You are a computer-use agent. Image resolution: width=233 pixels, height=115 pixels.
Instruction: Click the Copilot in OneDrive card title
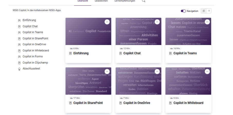(x=137, y=103)
